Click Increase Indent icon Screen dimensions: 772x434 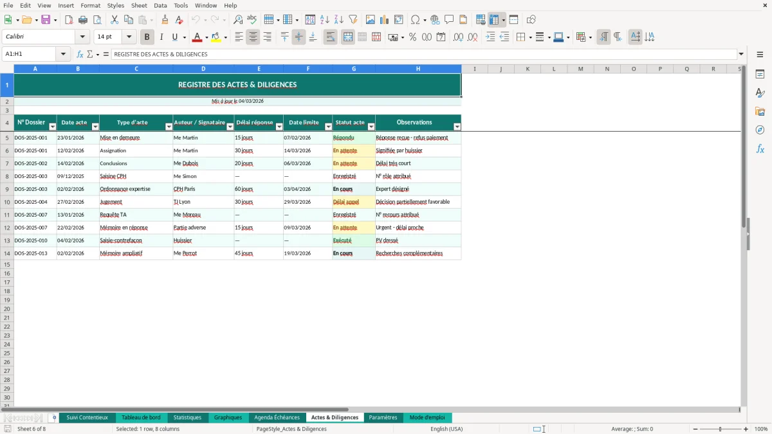(490, 37)
